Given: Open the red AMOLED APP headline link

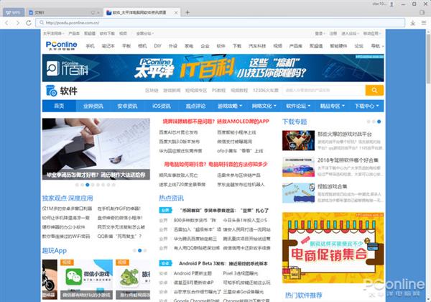Looking at the screenshot, I should [x=215, y=122].
